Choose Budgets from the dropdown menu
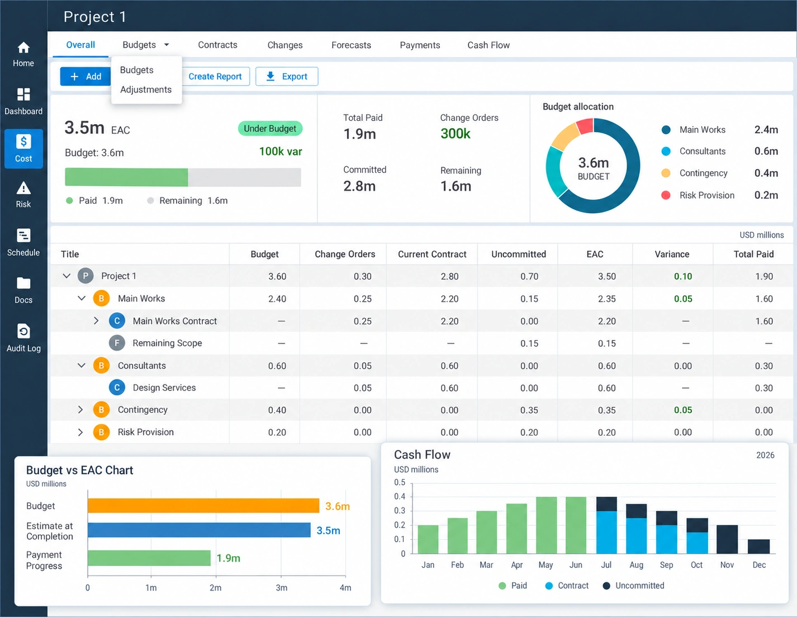 [137, 70]
